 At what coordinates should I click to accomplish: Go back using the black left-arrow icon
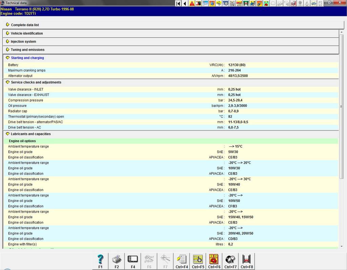pyautogui.click(x=185, y=3)
